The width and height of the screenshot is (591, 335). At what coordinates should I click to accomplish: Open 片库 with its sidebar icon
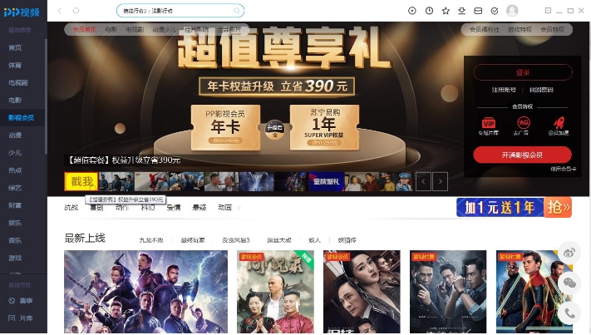[x=20, y=318]
